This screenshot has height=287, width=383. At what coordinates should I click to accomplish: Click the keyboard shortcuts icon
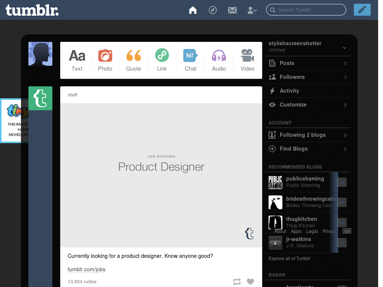coord(347,231)
